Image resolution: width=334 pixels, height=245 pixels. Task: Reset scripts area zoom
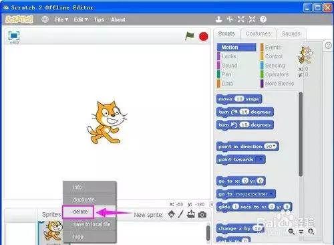(x=301, y=232)
